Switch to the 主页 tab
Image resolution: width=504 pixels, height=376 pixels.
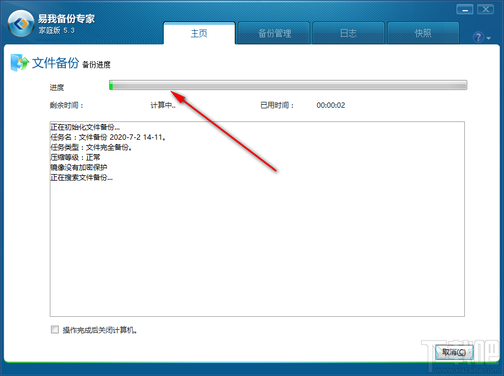point(199,33)
